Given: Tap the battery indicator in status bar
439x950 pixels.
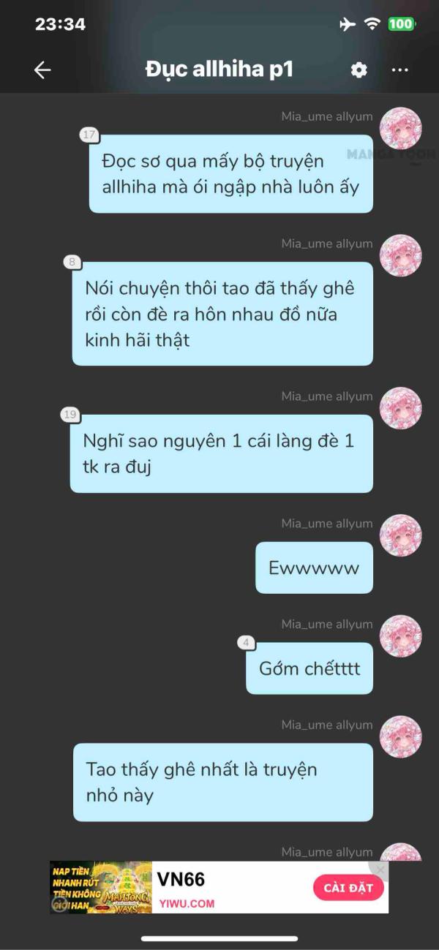Looking at the screenshot, I should (x=401, y=24).
